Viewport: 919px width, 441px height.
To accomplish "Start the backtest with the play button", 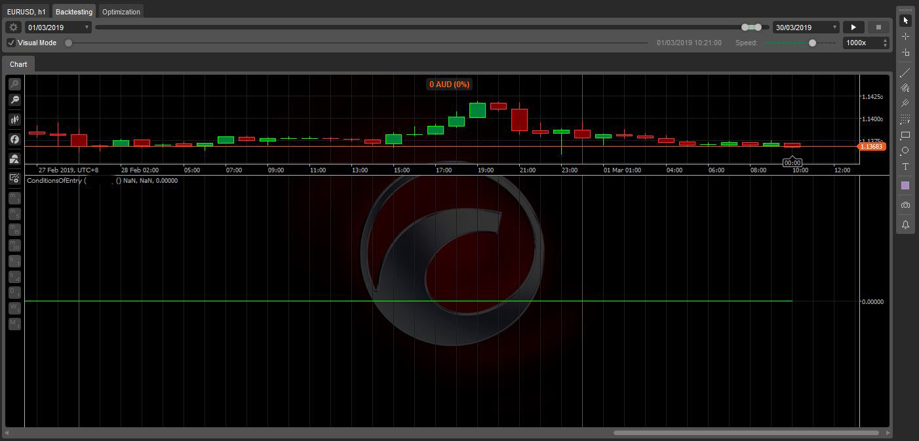I will (x=853, y=28).
